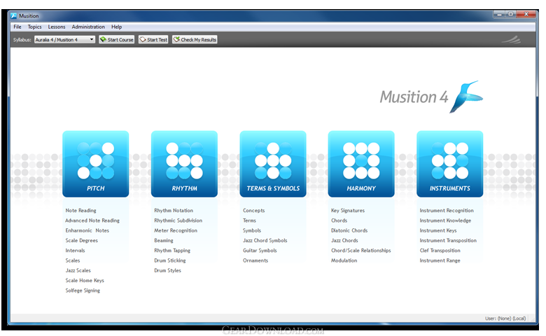Open the Instrument Knowledge topic
546x336 pixels.
click(x=445, y=220)
